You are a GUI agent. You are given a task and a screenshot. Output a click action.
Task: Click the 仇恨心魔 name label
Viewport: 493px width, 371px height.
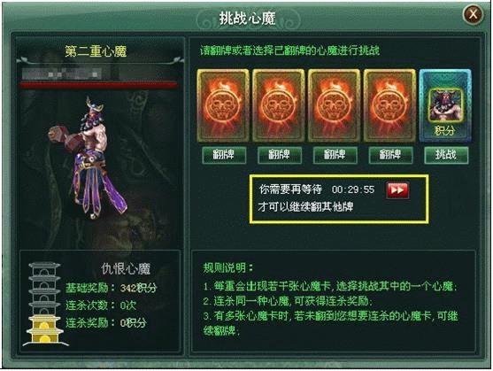(126, 269)
